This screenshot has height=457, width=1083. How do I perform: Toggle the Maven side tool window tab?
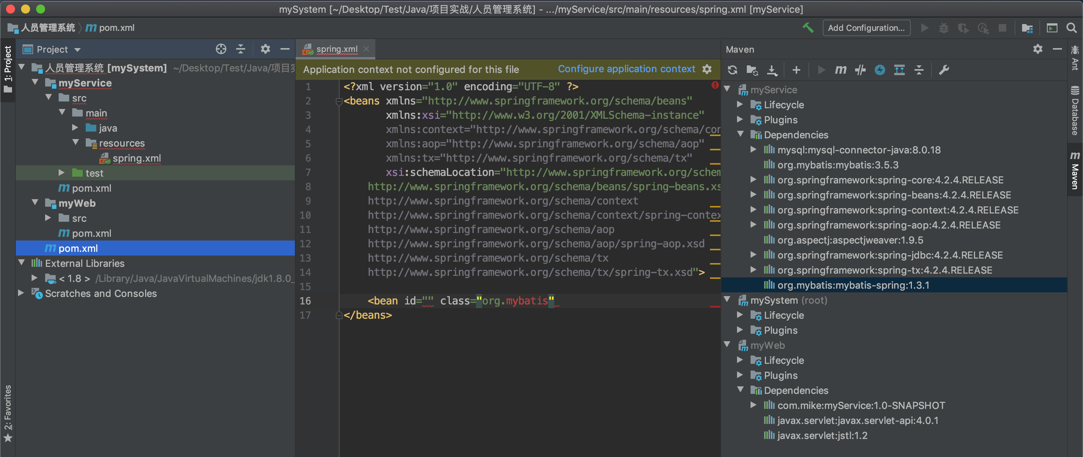tap(1075, 170)
